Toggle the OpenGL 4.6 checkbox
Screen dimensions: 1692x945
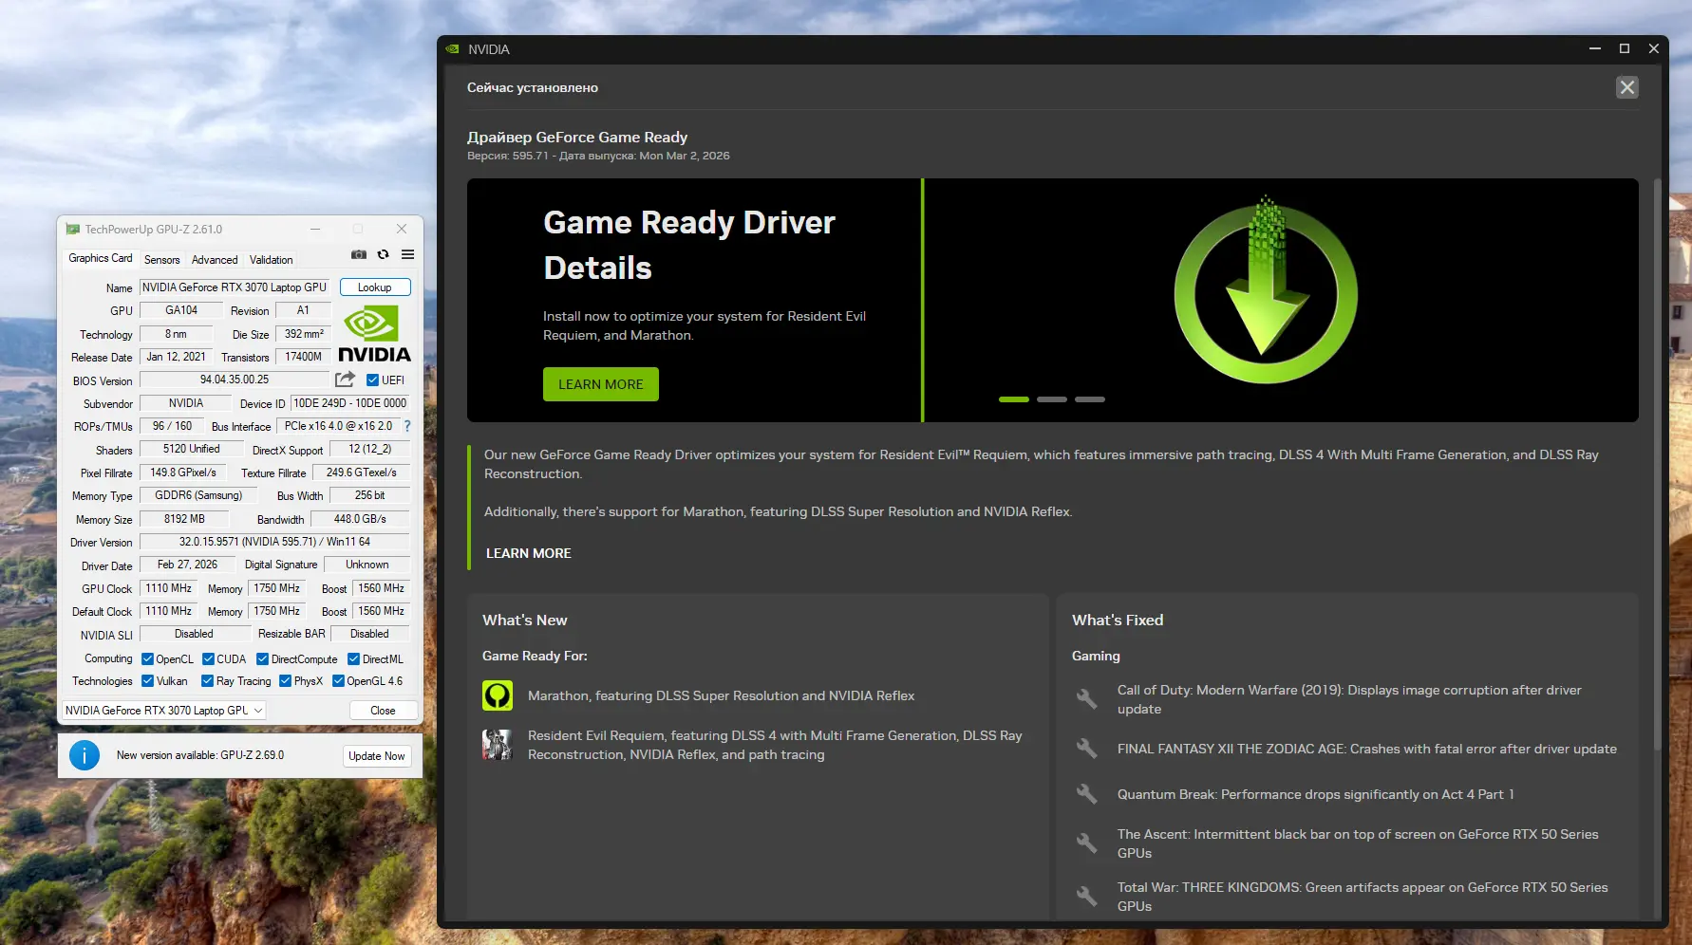click(338, 681)
